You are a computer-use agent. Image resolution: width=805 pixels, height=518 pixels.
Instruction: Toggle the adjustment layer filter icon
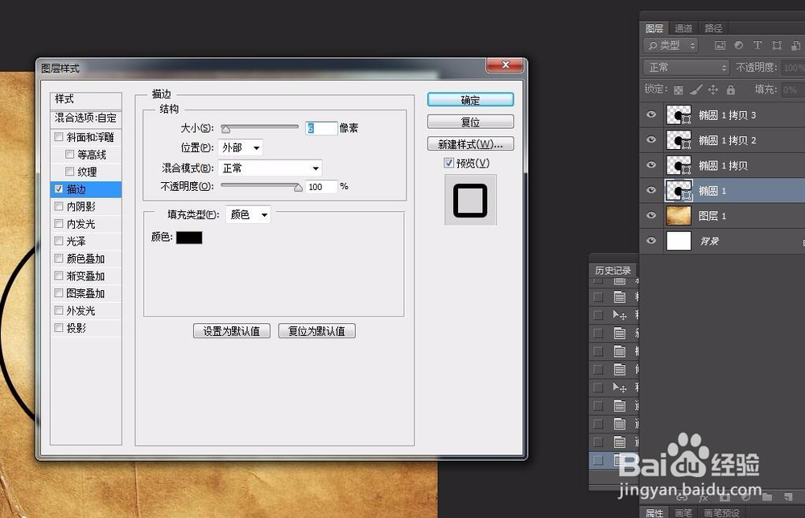coord(739,45)
